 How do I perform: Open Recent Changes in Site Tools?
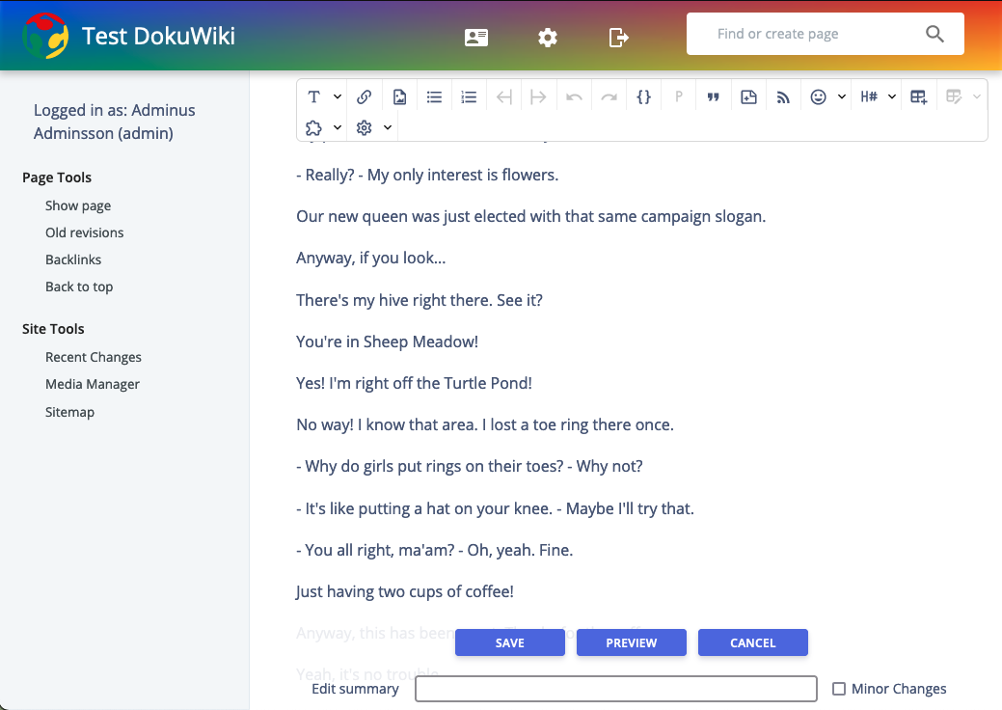pyautogui.click(x=94, y=357)
